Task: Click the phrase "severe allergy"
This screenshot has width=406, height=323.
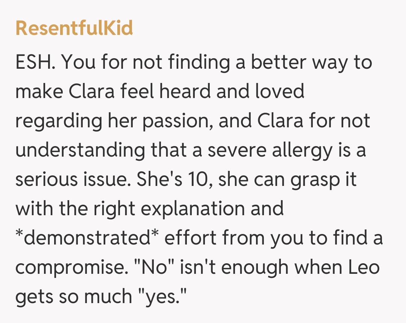Action: pyautogui.click(x=268, y=149)
